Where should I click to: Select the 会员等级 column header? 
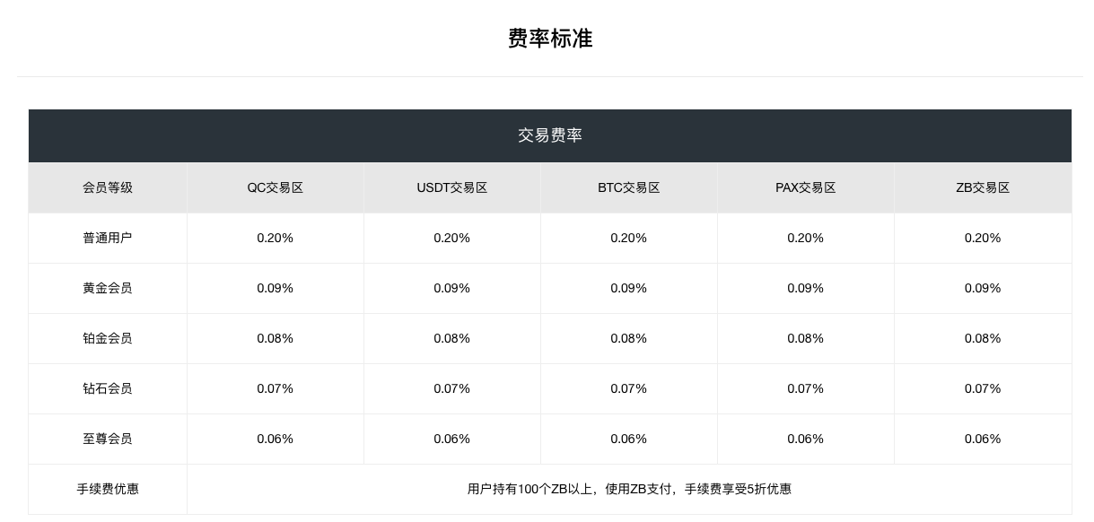[108, 187]
